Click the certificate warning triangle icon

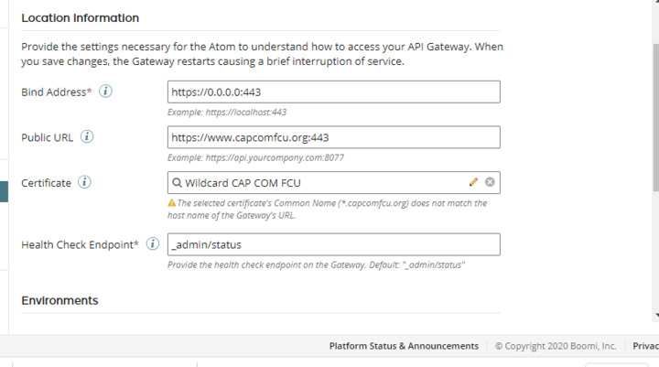pos(172,203)
